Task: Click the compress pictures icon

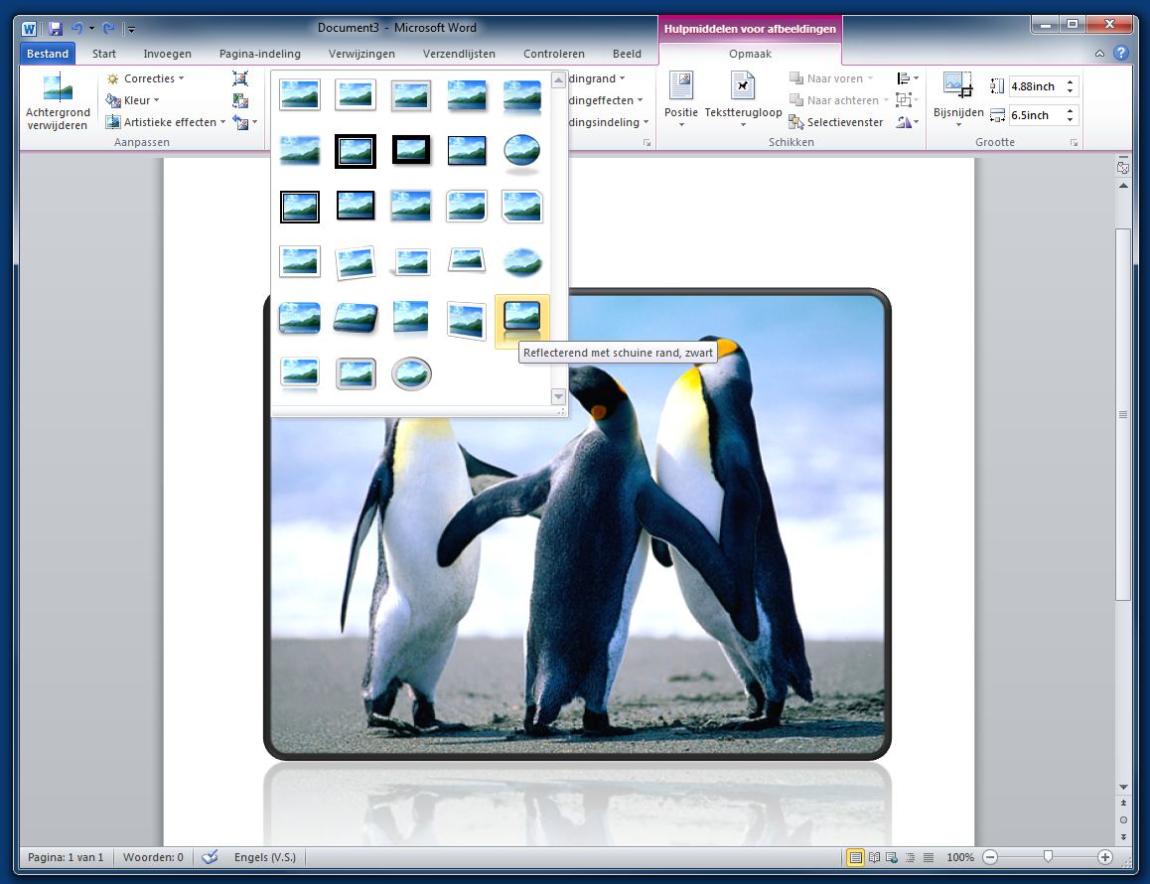Action: tap(240, 78)
